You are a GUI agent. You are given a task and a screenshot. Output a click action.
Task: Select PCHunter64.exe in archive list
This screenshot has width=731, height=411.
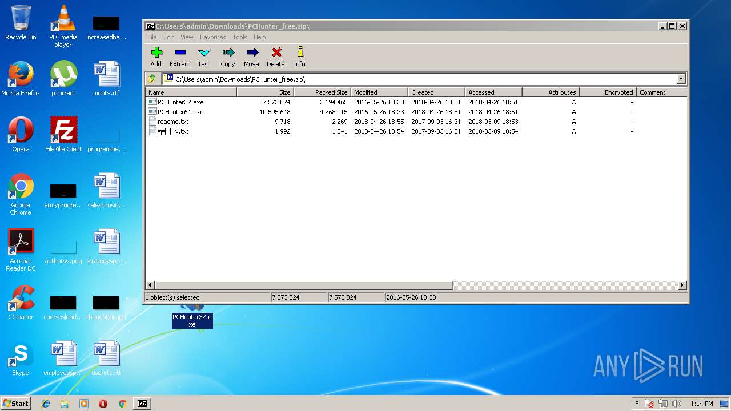click(x=180, y=112)
